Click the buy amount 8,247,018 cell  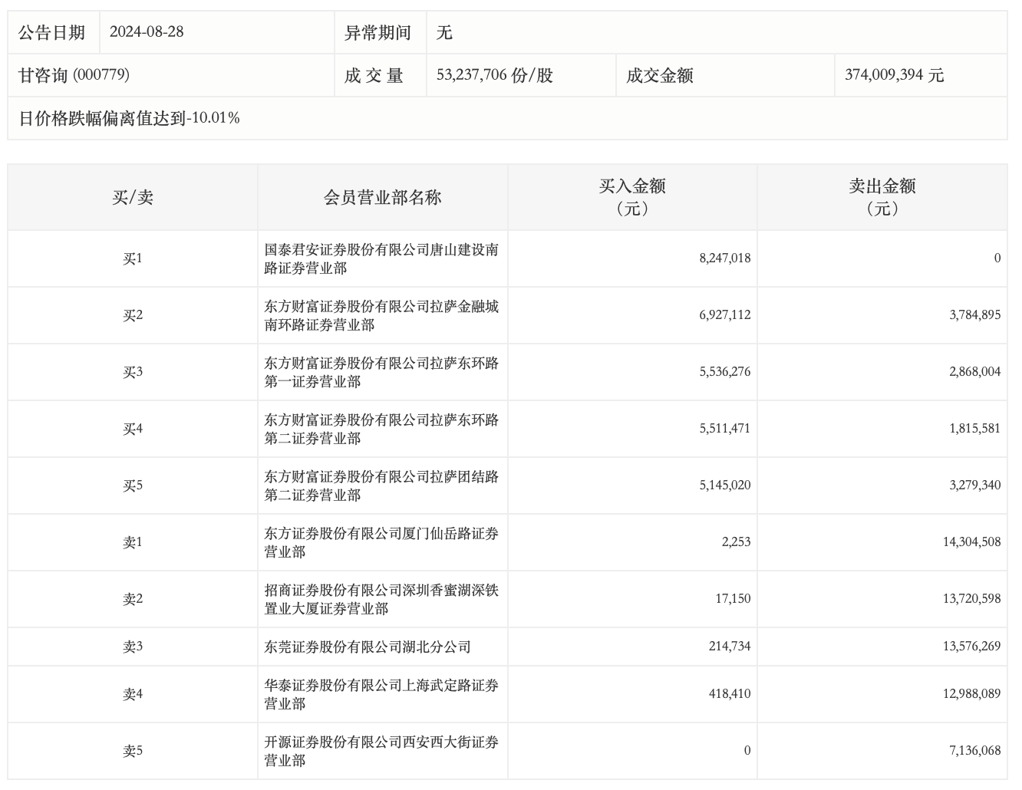point(724,259)
